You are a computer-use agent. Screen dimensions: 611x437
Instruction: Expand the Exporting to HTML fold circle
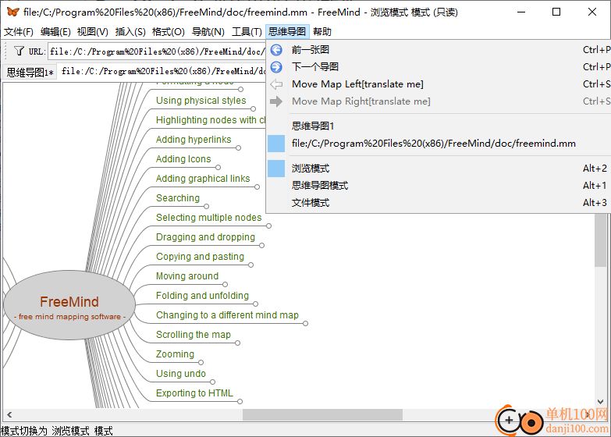point(240,402)
